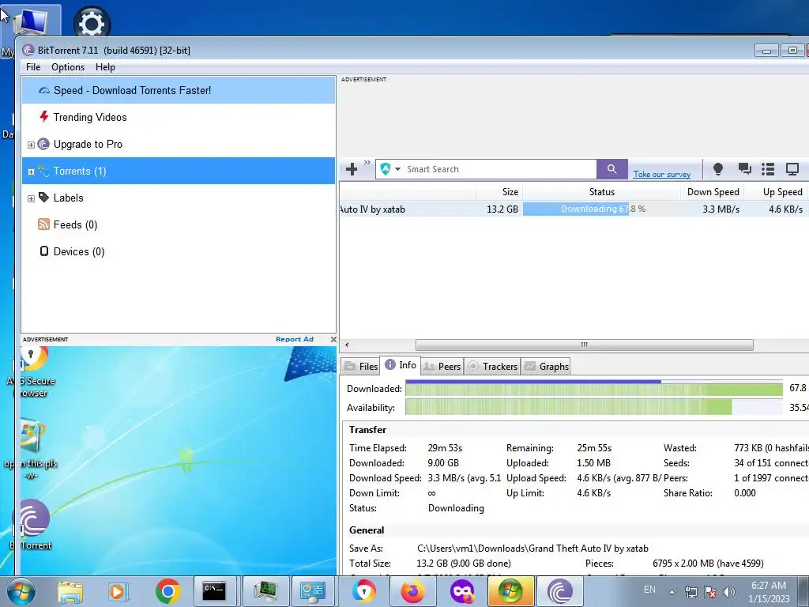Sort torrents by Size column
The width and height of the screenshot is (809, 607).
pos(499,192)
